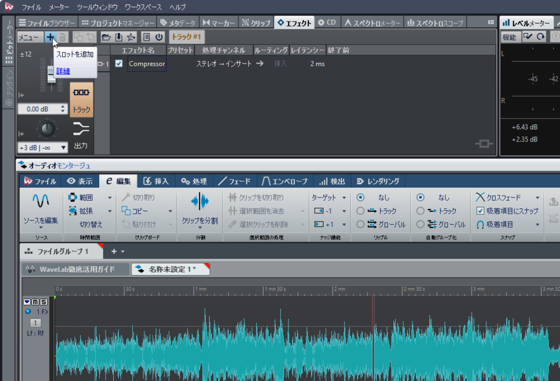Screen dimensions: 560x381
Task: Click the ソースを編集 waveform icon
Action: pos(41,201)
